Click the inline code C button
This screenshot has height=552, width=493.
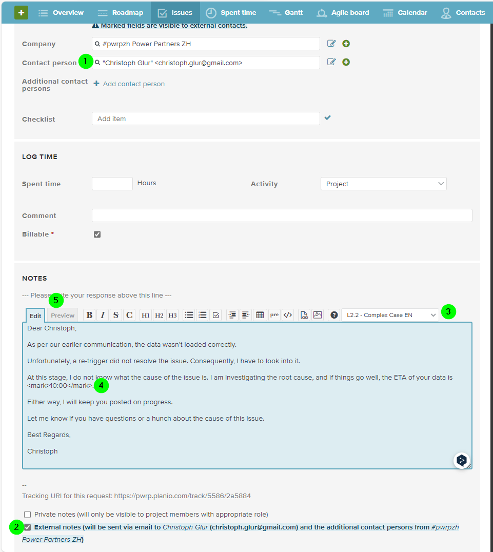point(129,315)
